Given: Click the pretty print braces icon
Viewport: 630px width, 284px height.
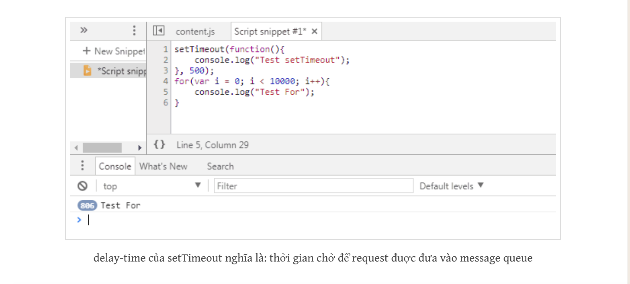Looking at the screenshot, I should [x=160, y=144].
